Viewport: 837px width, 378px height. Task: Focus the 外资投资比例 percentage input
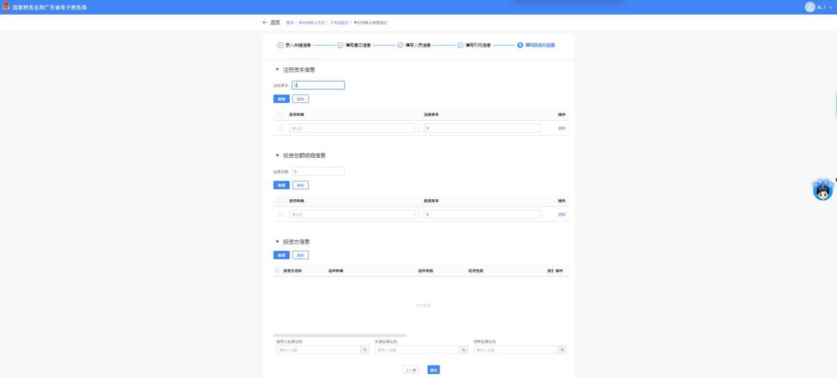(417, 350)
